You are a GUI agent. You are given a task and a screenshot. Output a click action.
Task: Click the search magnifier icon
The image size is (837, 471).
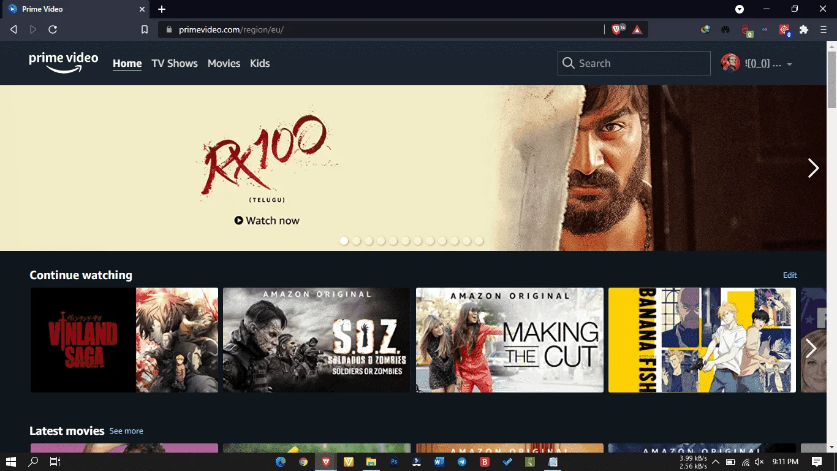pos(569,63)
